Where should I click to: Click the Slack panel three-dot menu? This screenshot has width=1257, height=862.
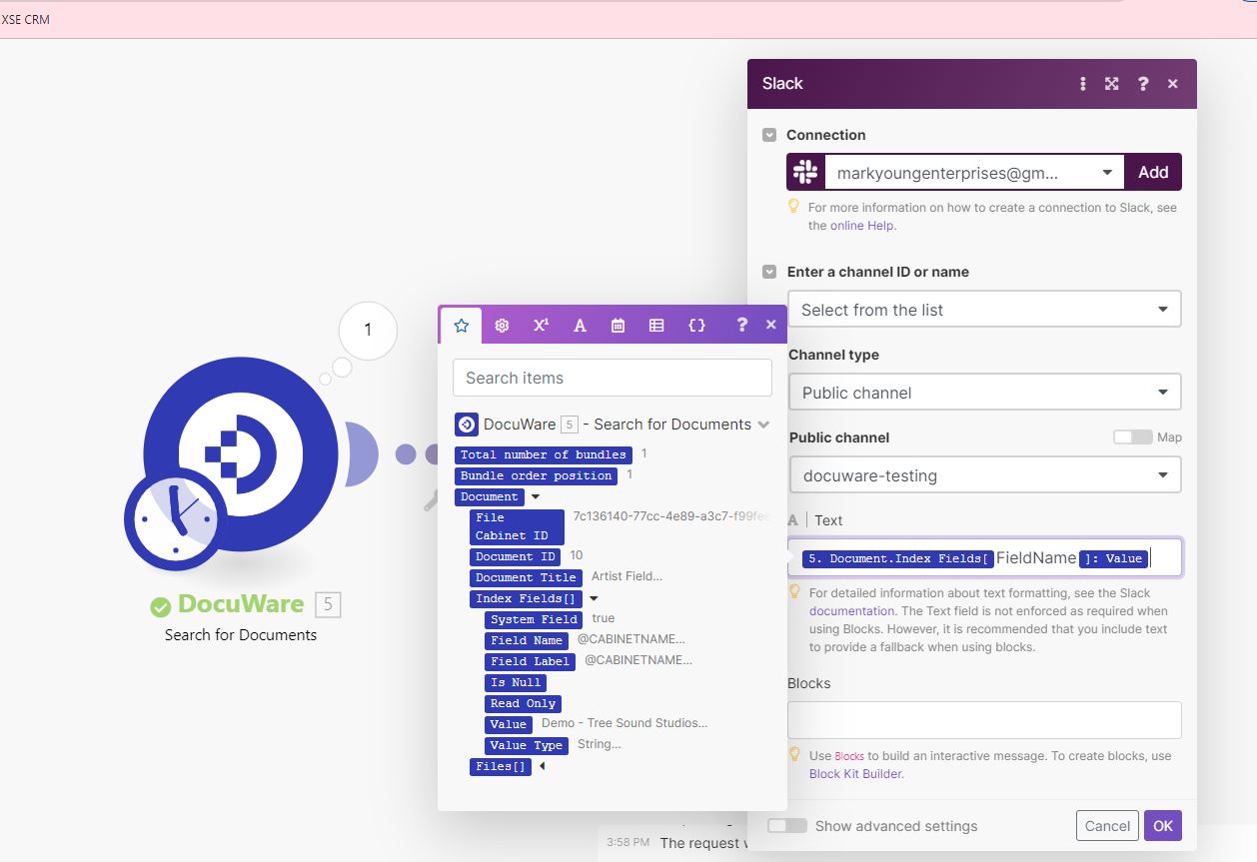coord(1082,84)
